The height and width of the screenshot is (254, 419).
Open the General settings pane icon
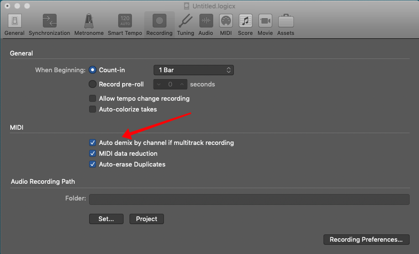pyautogui.click(x=14, y=21)
